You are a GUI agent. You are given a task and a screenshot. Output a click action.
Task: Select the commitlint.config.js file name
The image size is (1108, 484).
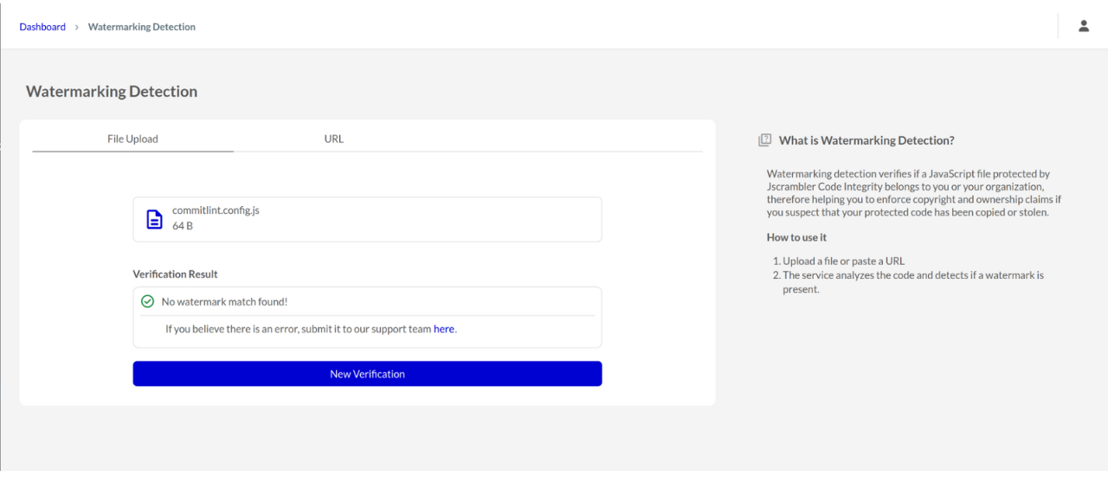coord(216,210)
